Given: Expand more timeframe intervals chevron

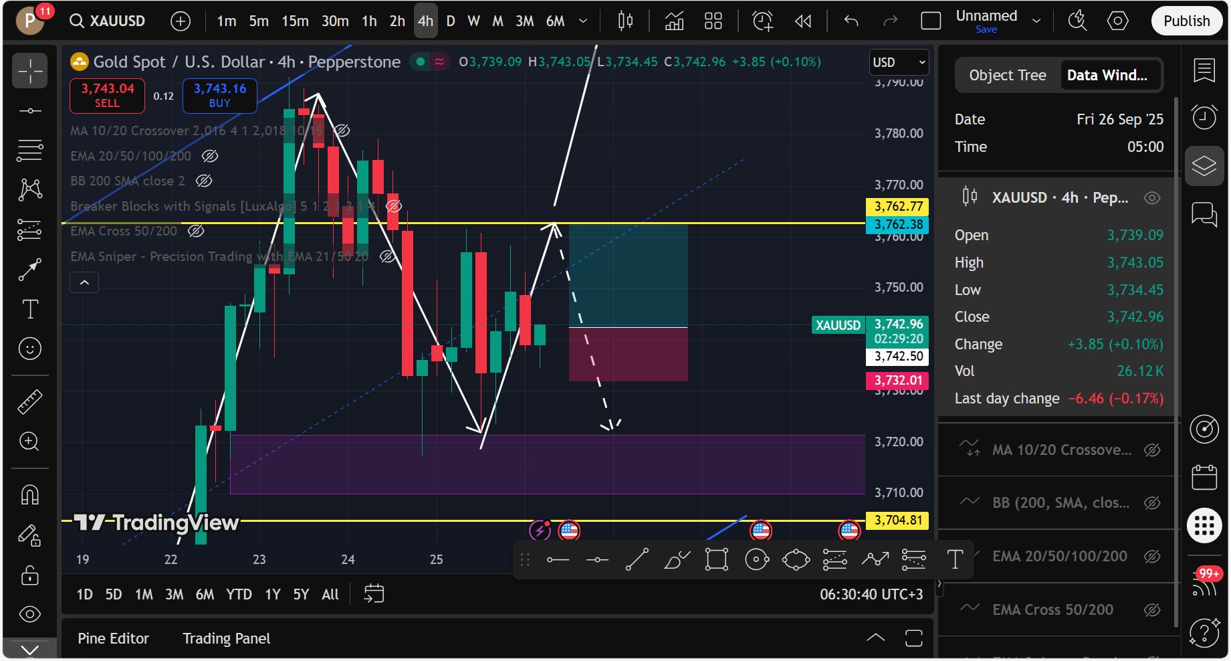Looking at the screenshot, I should click(x=583, y=21).
